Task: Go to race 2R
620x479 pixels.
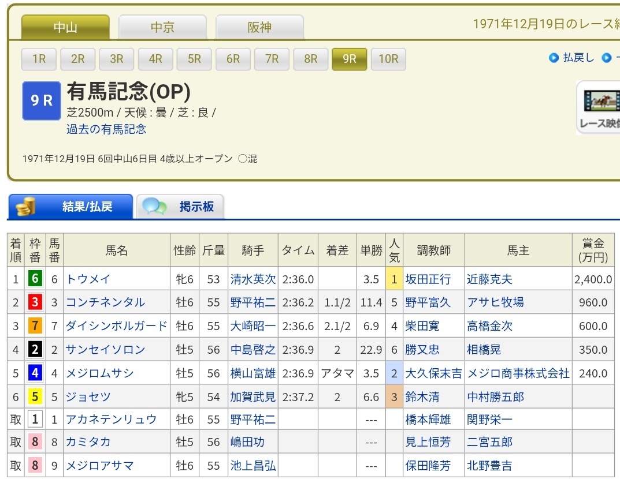Action: [78, 59]
